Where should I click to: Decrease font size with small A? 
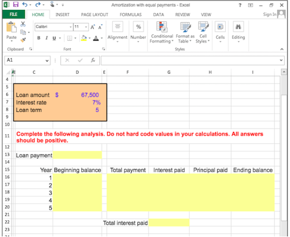click(100, 27)
